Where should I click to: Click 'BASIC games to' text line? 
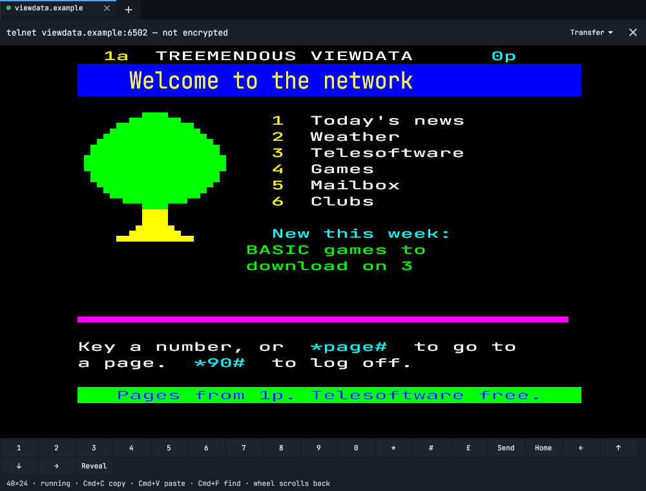336,249
